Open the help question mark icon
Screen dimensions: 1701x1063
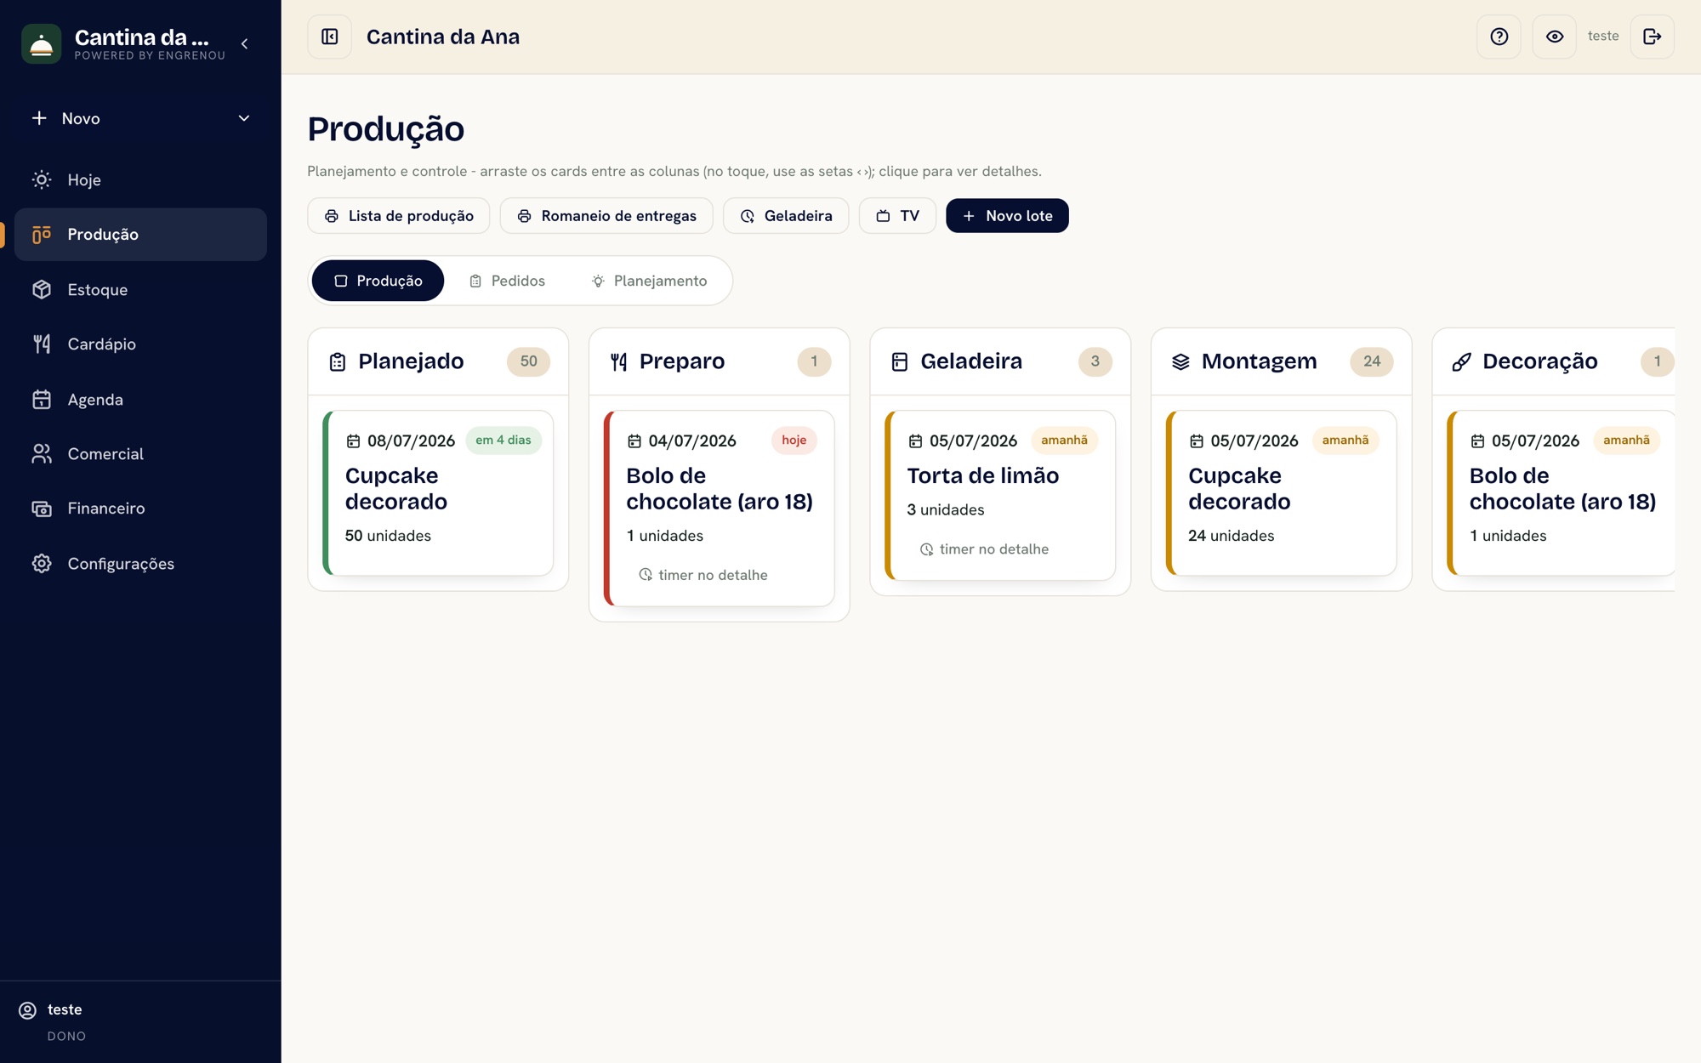[x=1499, y=37]
